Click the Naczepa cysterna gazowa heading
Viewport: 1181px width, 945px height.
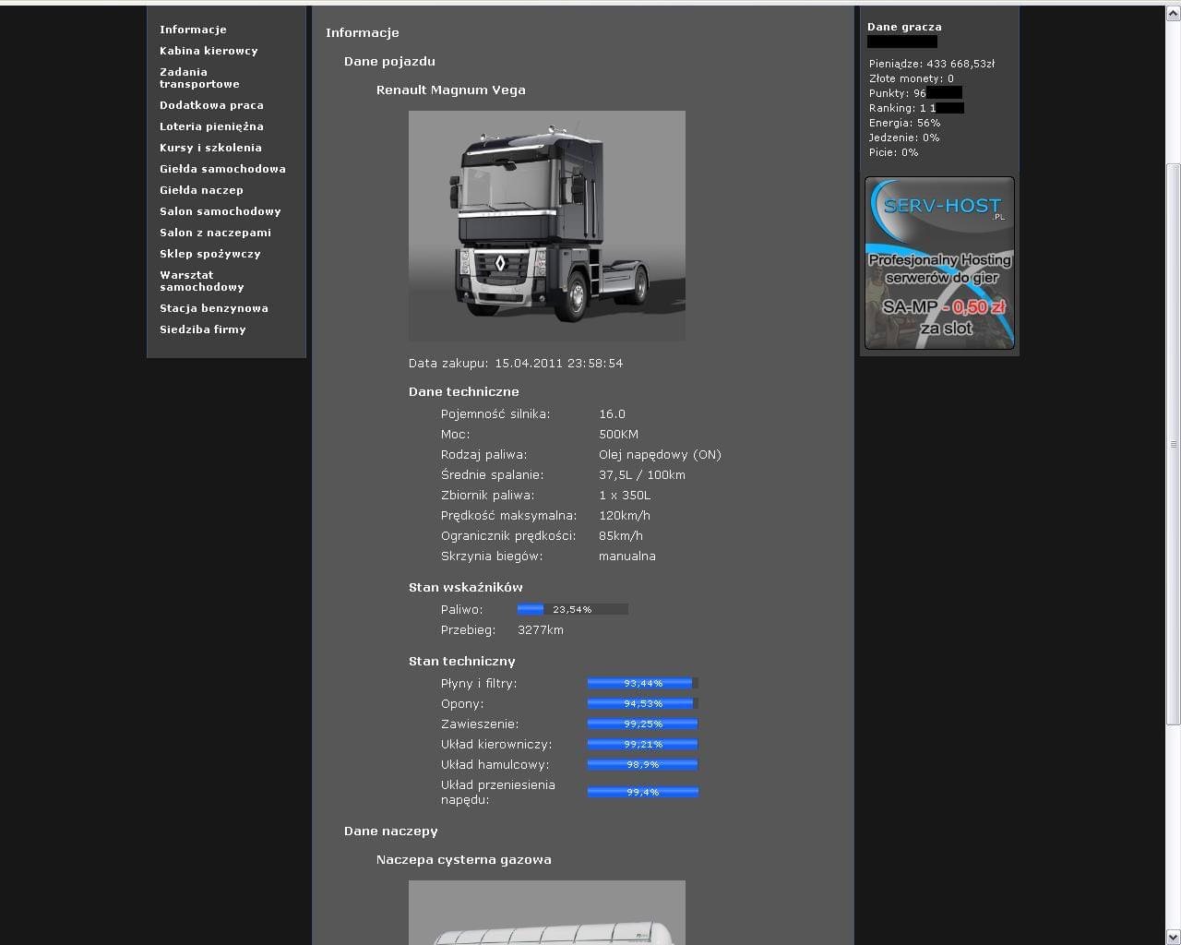click(464, 859)
